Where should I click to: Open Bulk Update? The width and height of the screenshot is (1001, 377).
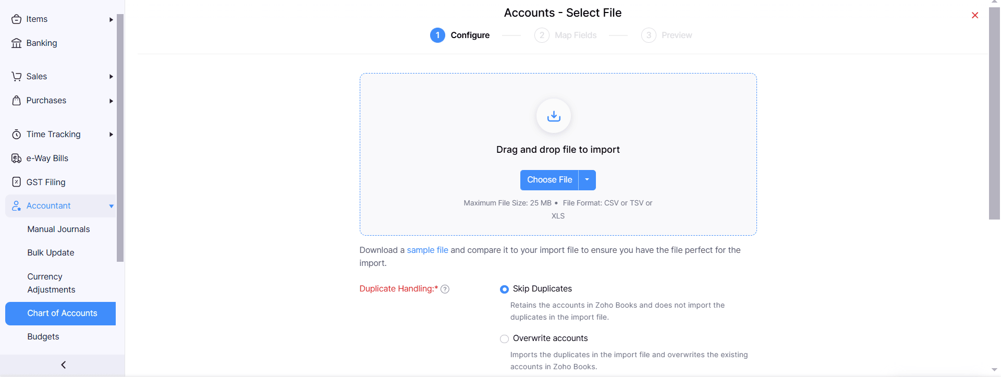pyautogui.click(x=51, y=253)
